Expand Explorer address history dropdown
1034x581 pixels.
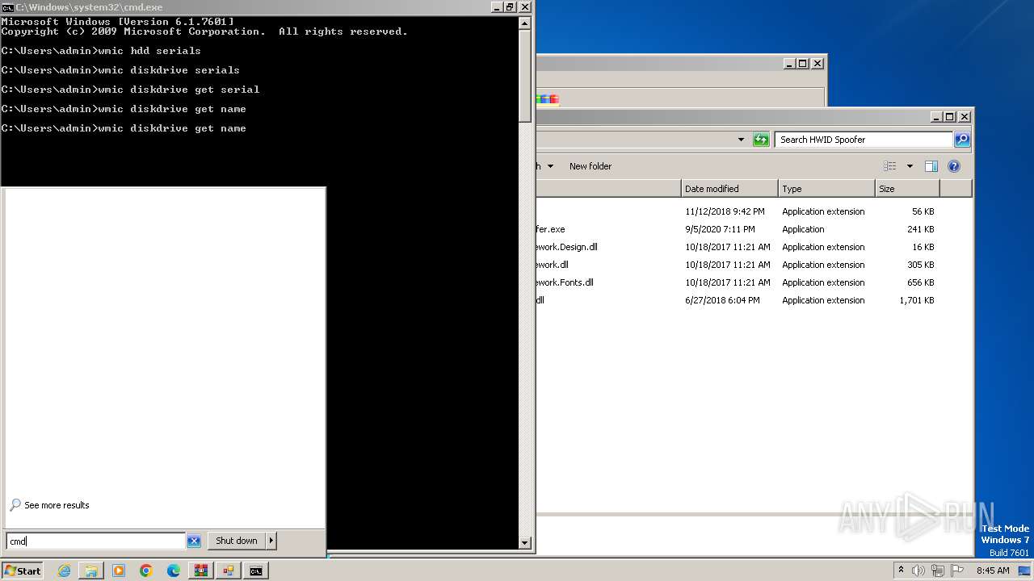[741, 140]
